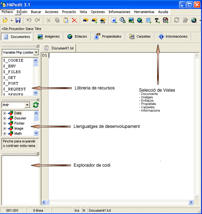
Task: Undo the last action
Action: (x=29, y=20)
